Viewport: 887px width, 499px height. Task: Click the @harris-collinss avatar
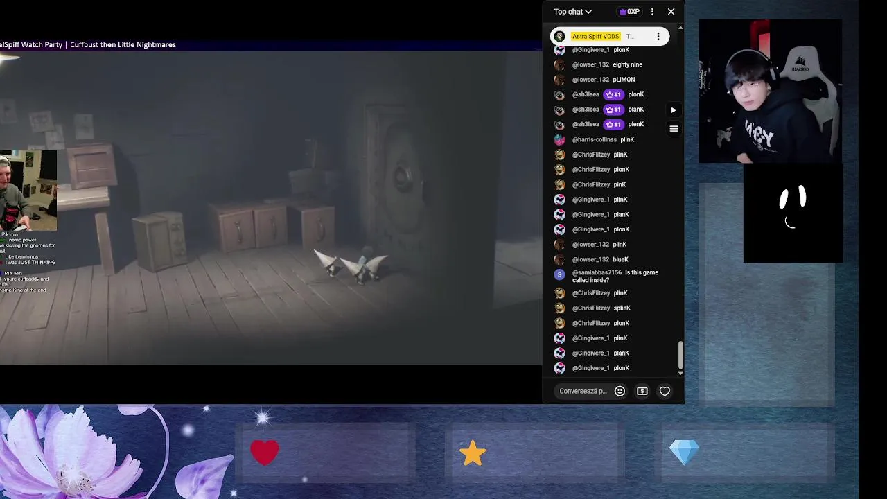click(x=560, y=139)
